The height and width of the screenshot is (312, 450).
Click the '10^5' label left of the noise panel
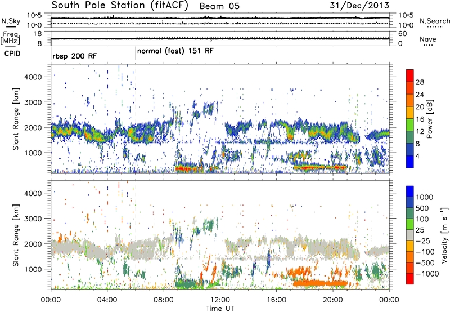[x=34, y=15]
